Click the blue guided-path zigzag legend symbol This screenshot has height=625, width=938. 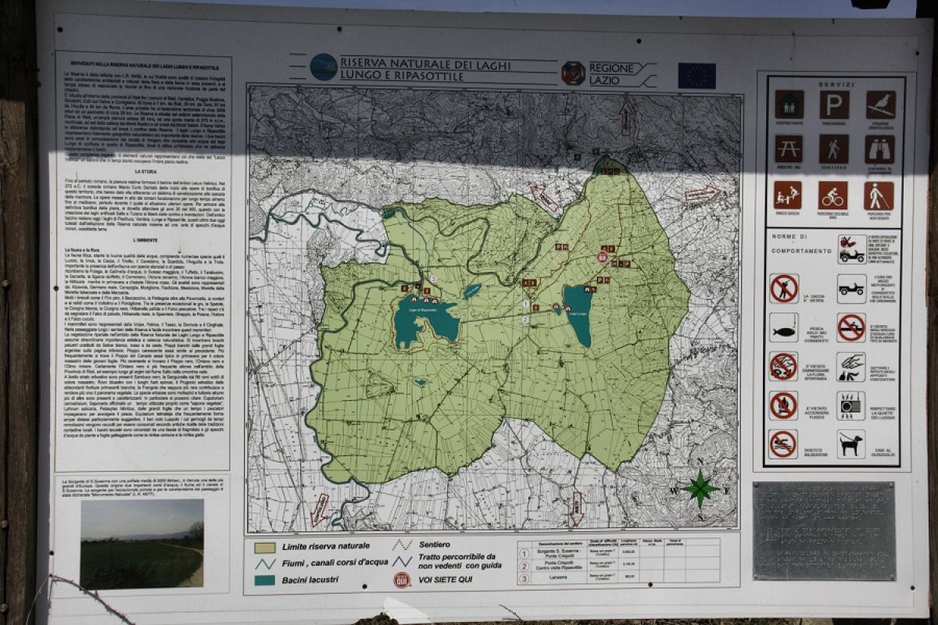pyautogui.click(x=402, y=560)
